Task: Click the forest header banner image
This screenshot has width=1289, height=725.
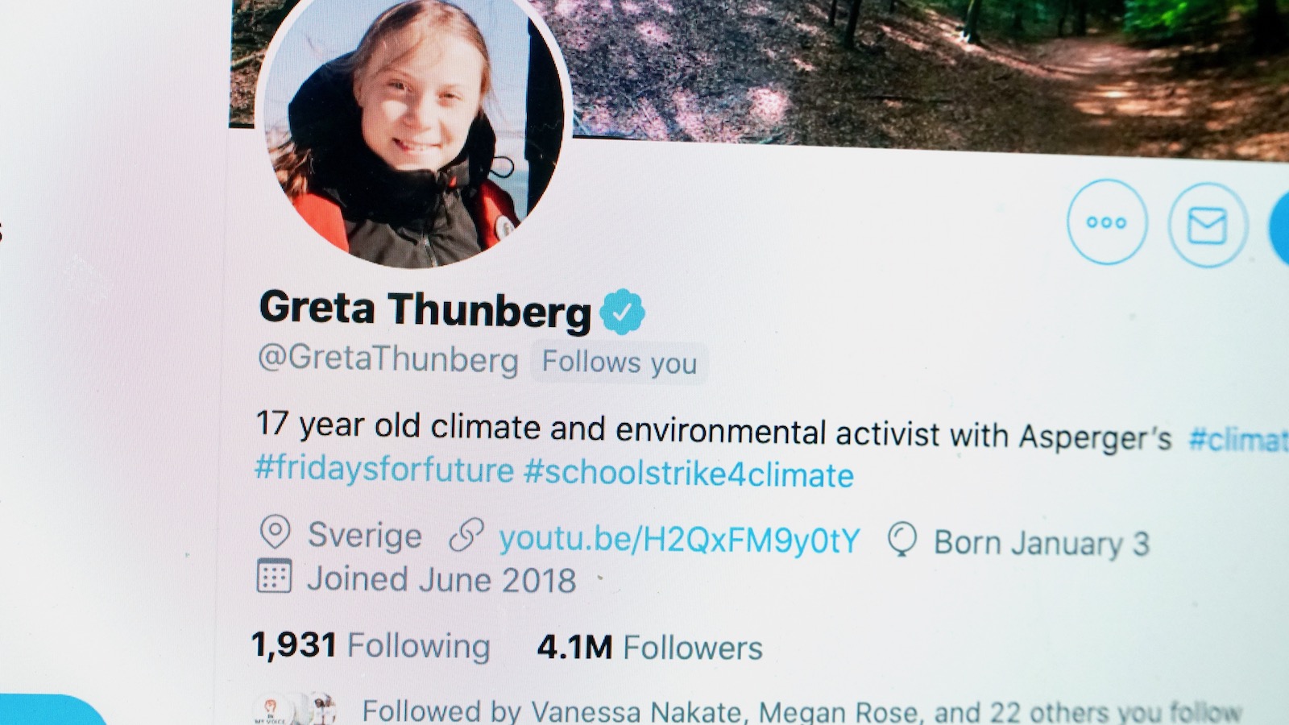Action: point(926,72)
